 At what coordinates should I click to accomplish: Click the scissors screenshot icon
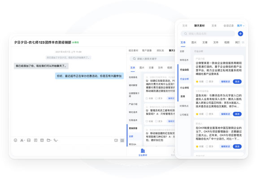(22, 140)
